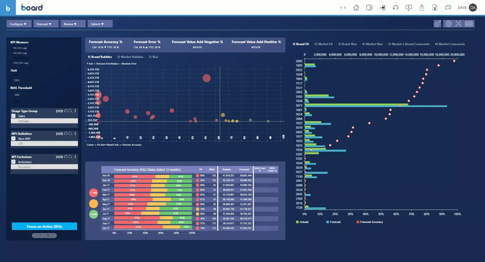Toggle the Inclusions checkbox
Image resolution: width=485 pixels, height=262 pixels.
[x=14, y=162]
